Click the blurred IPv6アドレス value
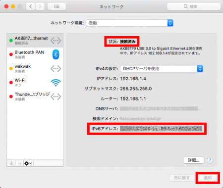 pos(161,129)
